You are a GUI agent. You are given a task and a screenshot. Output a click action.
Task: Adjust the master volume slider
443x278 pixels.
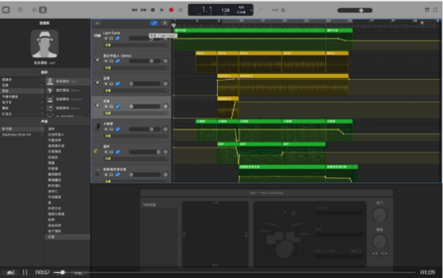tap(361, 10)
